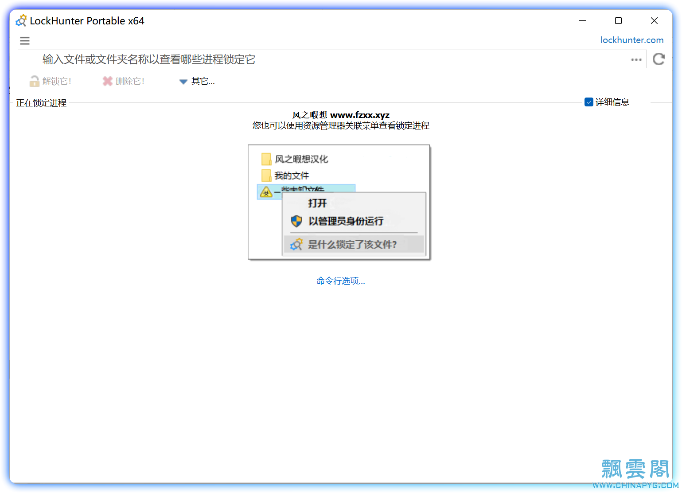Screen dimensions: 682x493
Task: Click the 风之暇想 www.fzxx.xyz text
Action: (x=341, y=115)
